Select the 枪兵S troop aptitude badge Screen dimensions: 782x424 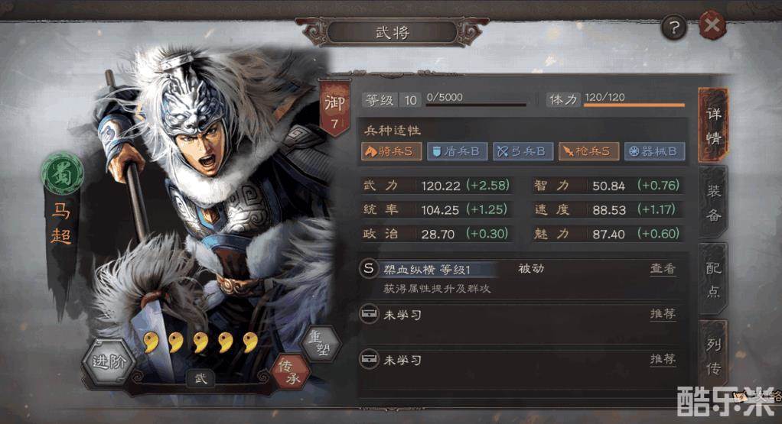(589, 151)
